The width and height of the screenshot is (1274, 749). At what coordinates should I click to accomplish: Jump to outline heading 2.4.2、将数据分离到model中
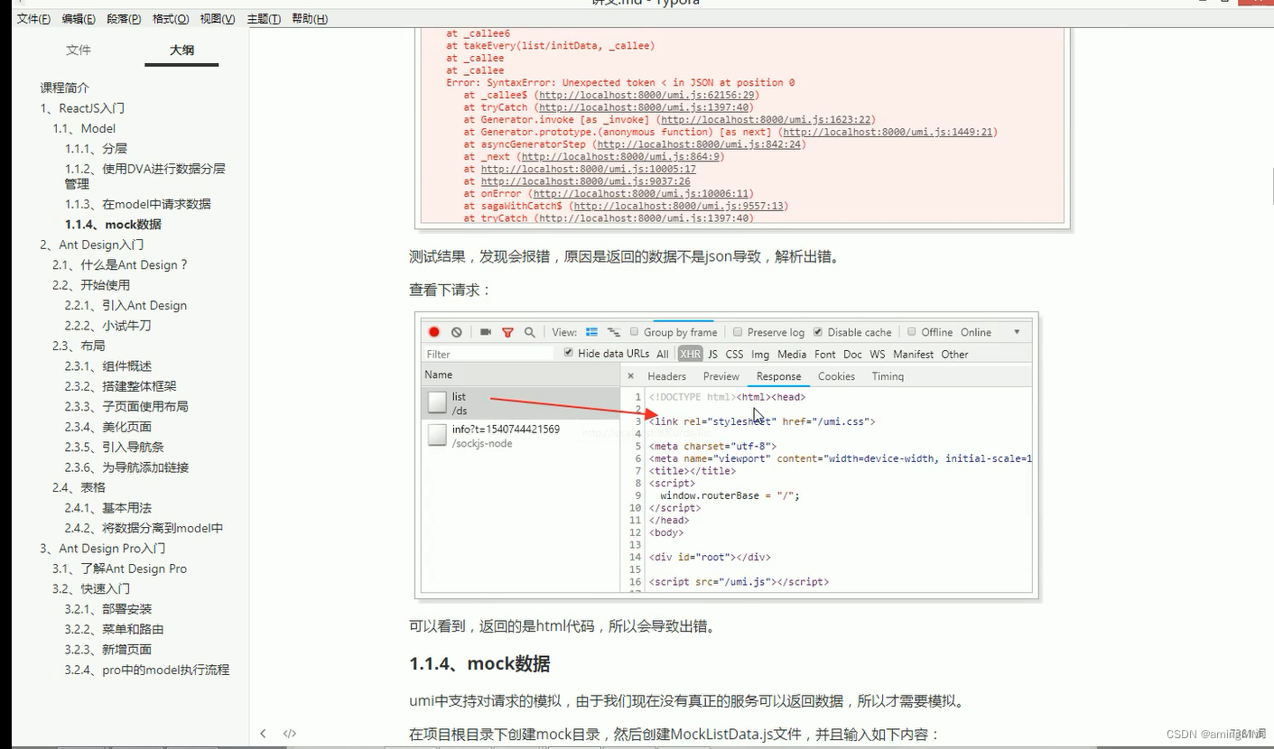(144, 528)
